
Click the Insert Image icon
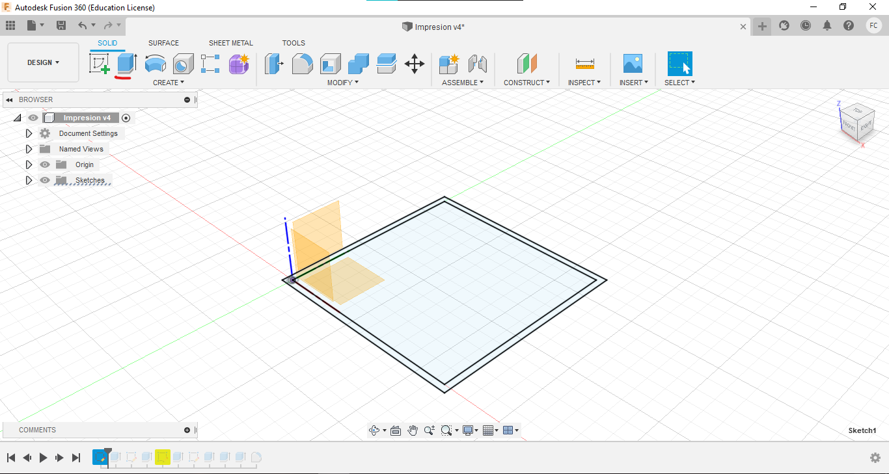pos(633,64)
